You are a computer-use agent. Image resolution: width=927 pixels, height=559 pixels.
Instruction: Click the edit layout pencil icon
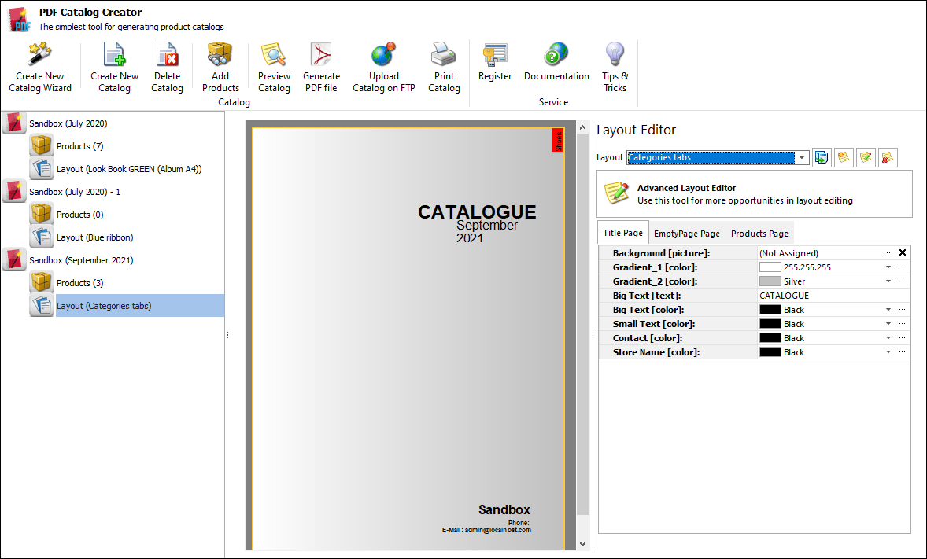tap(866, 157)
